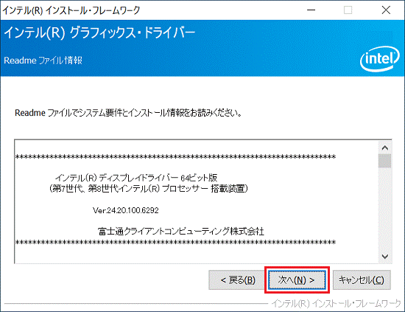Click the インテル(R) グラフィックス・ドライバー title
The height and width of the screenshot is (312, 405).
99,33
